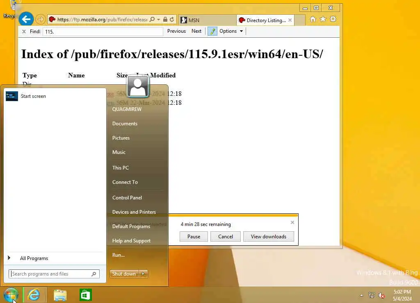420x303 pixels.
Task: Open Favorites with the star icon
Action: [x=323, y=19]
